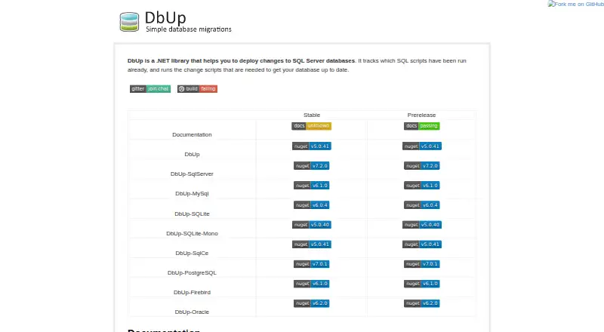The height and width of the screenshot is (332, 604).
Task: Click the DbUp-SQLite row label
Action: 192,214
